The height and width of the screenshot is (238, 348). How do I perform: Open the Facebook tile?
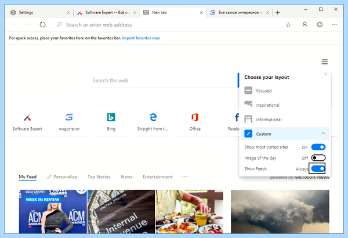(x=229, y=122)
